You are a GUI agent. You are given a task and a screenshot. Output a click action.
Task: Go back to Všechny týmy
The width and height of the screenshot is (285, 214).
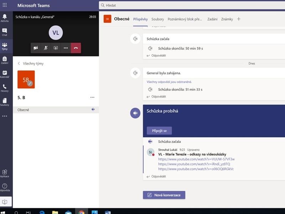pos(31,63)
